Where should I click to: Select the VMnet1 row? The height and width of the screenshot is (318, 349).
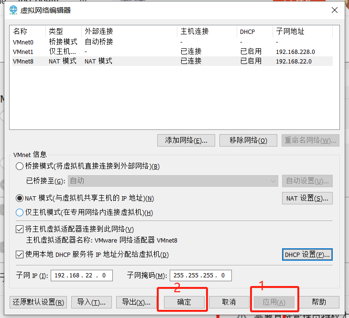(x=172, y=52)
